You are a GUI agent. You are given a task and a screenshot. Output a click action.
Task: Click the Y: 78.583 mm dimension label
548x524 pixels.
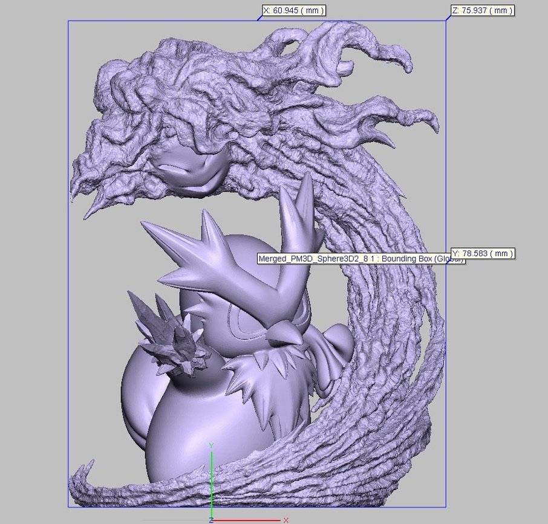[x=483, y=253]
